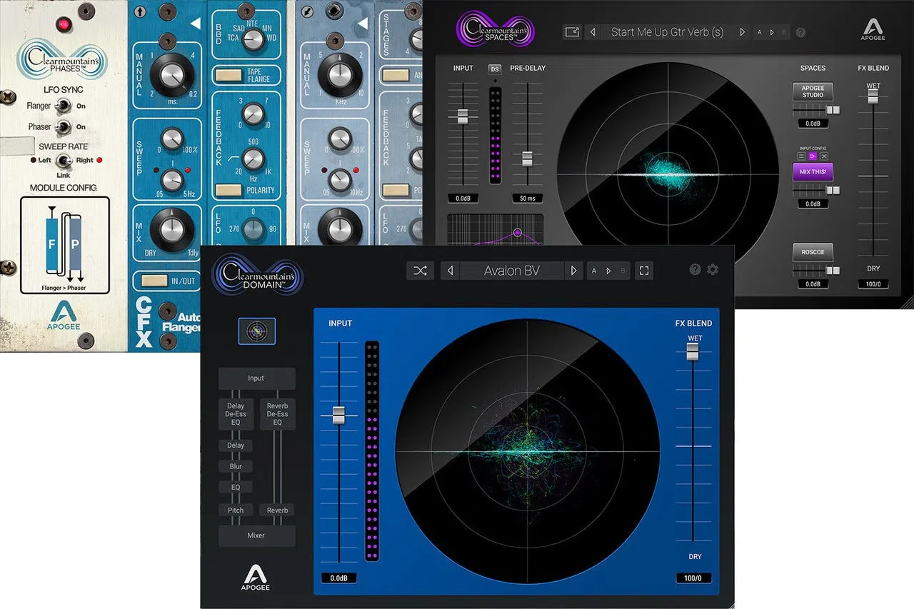The width and height of the screenshot is (914, 609).
Task: Select third Input Config crossed routing icon
Action: pyautogui.click(x=824, y=156)
